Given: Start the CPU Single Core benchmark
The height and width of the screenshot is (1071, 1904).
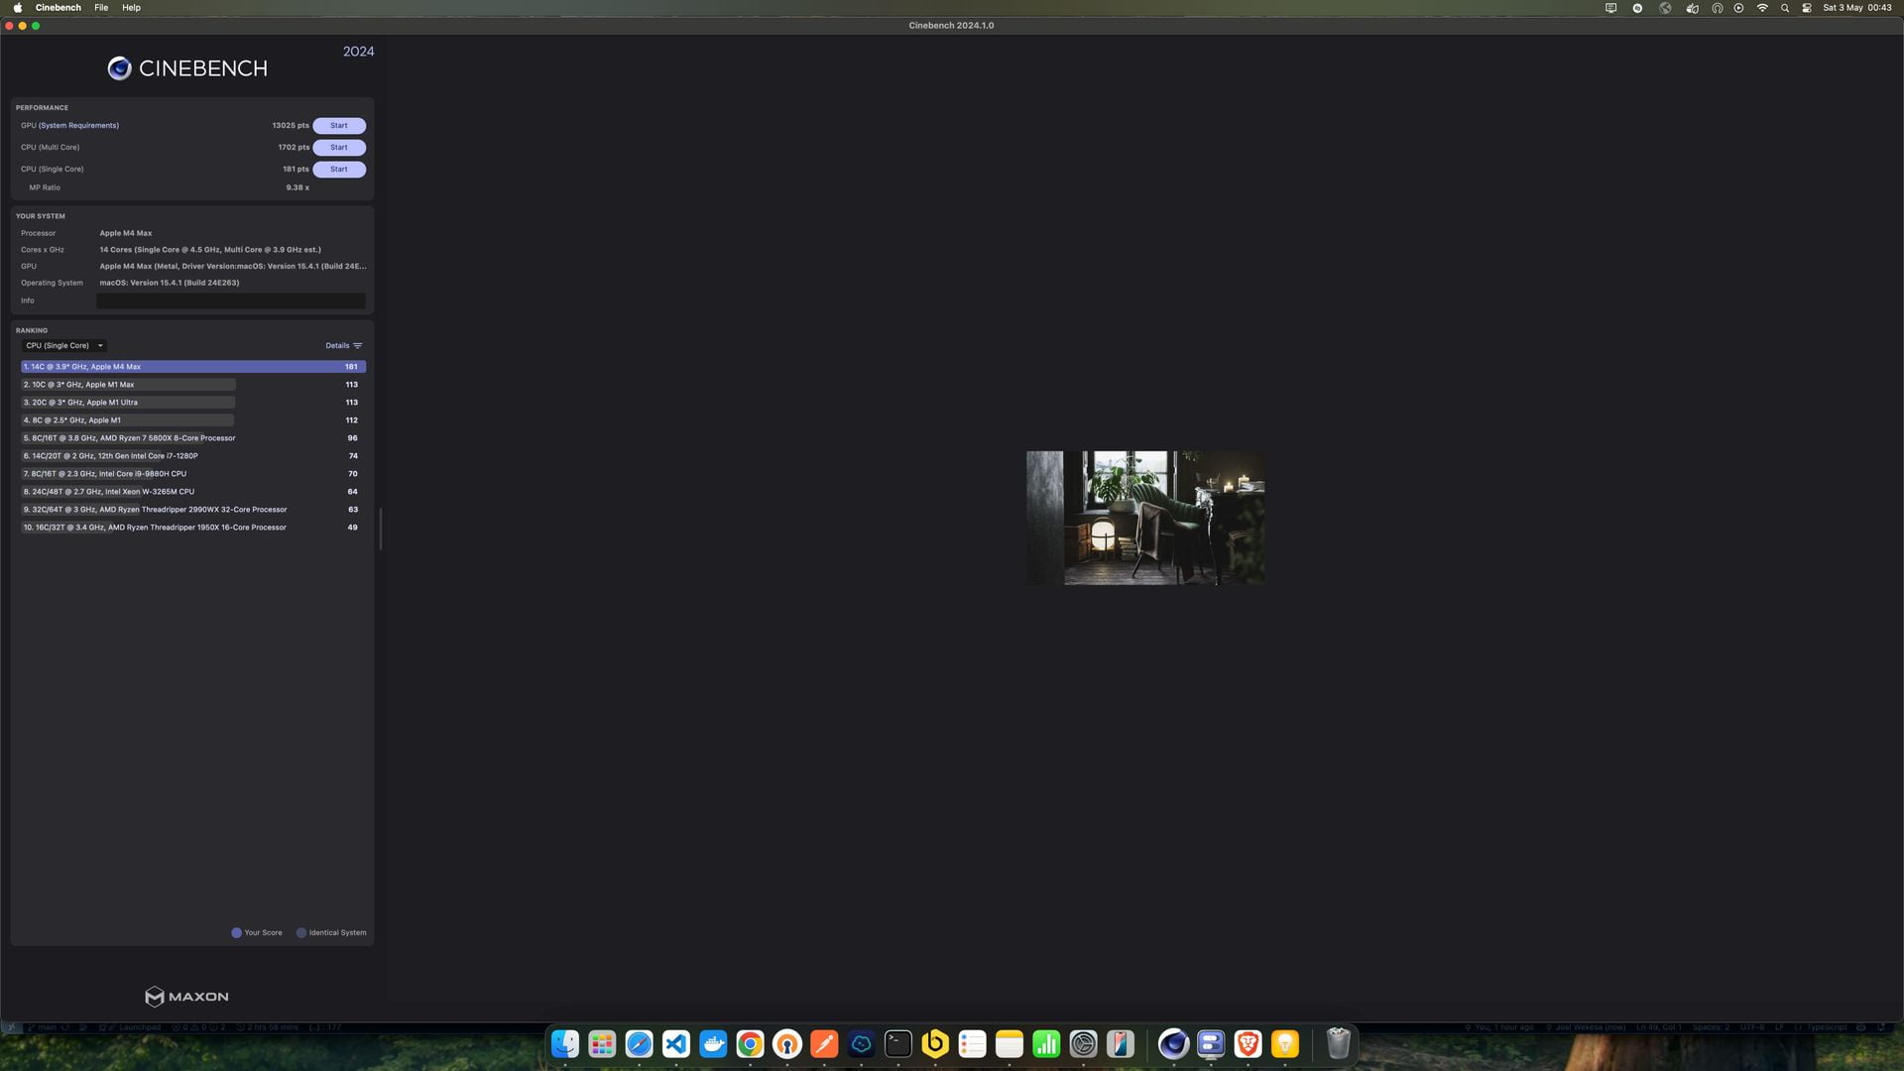Looking at the screenshot, I should coord(339,170).
